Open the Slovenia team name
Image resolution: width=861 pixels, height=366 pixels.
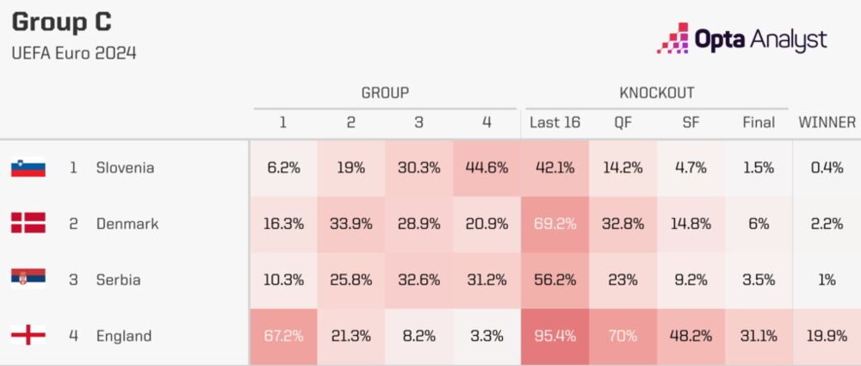tap(125, 168)
